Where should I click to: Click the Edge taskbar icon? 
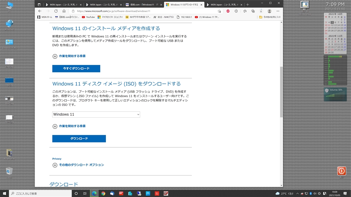click(94, 194)
